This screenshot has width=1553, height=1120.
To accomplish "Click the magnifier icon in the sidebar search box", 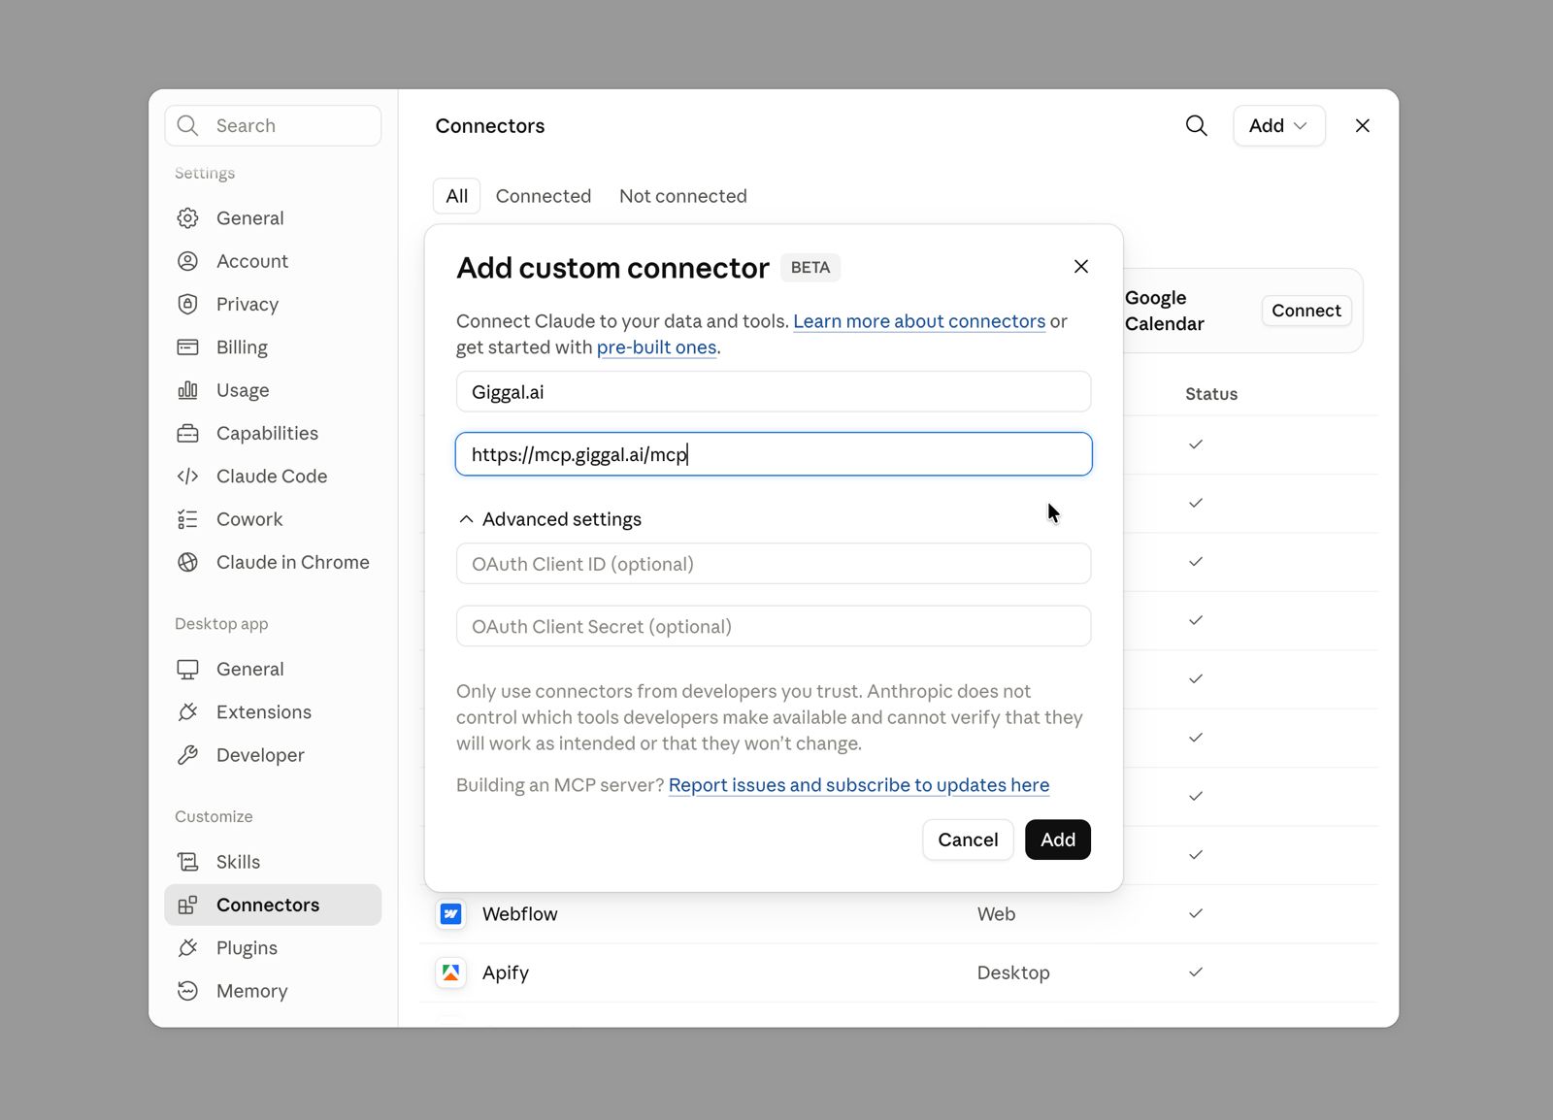I will click(x=187, y=125).
